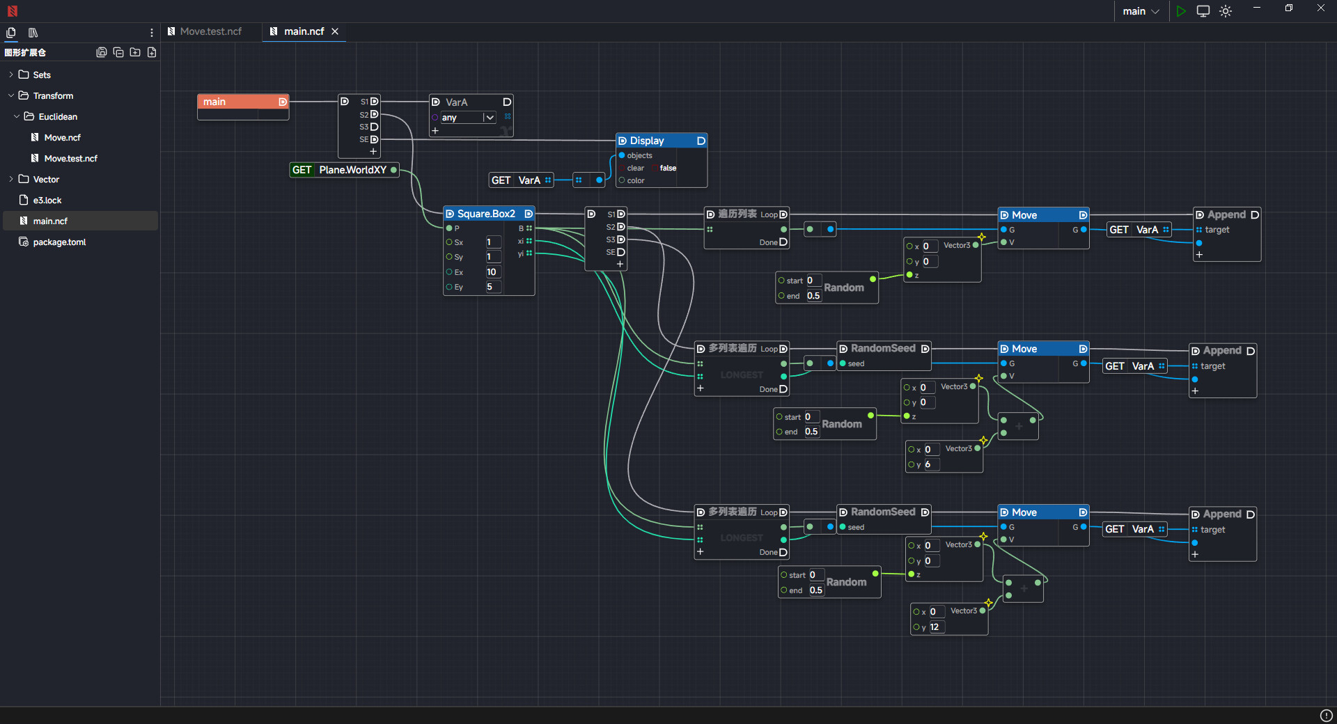Switch to the Move.test.ncf tab
This screenshot has height=724, width=1337.
tap(210, 31)
